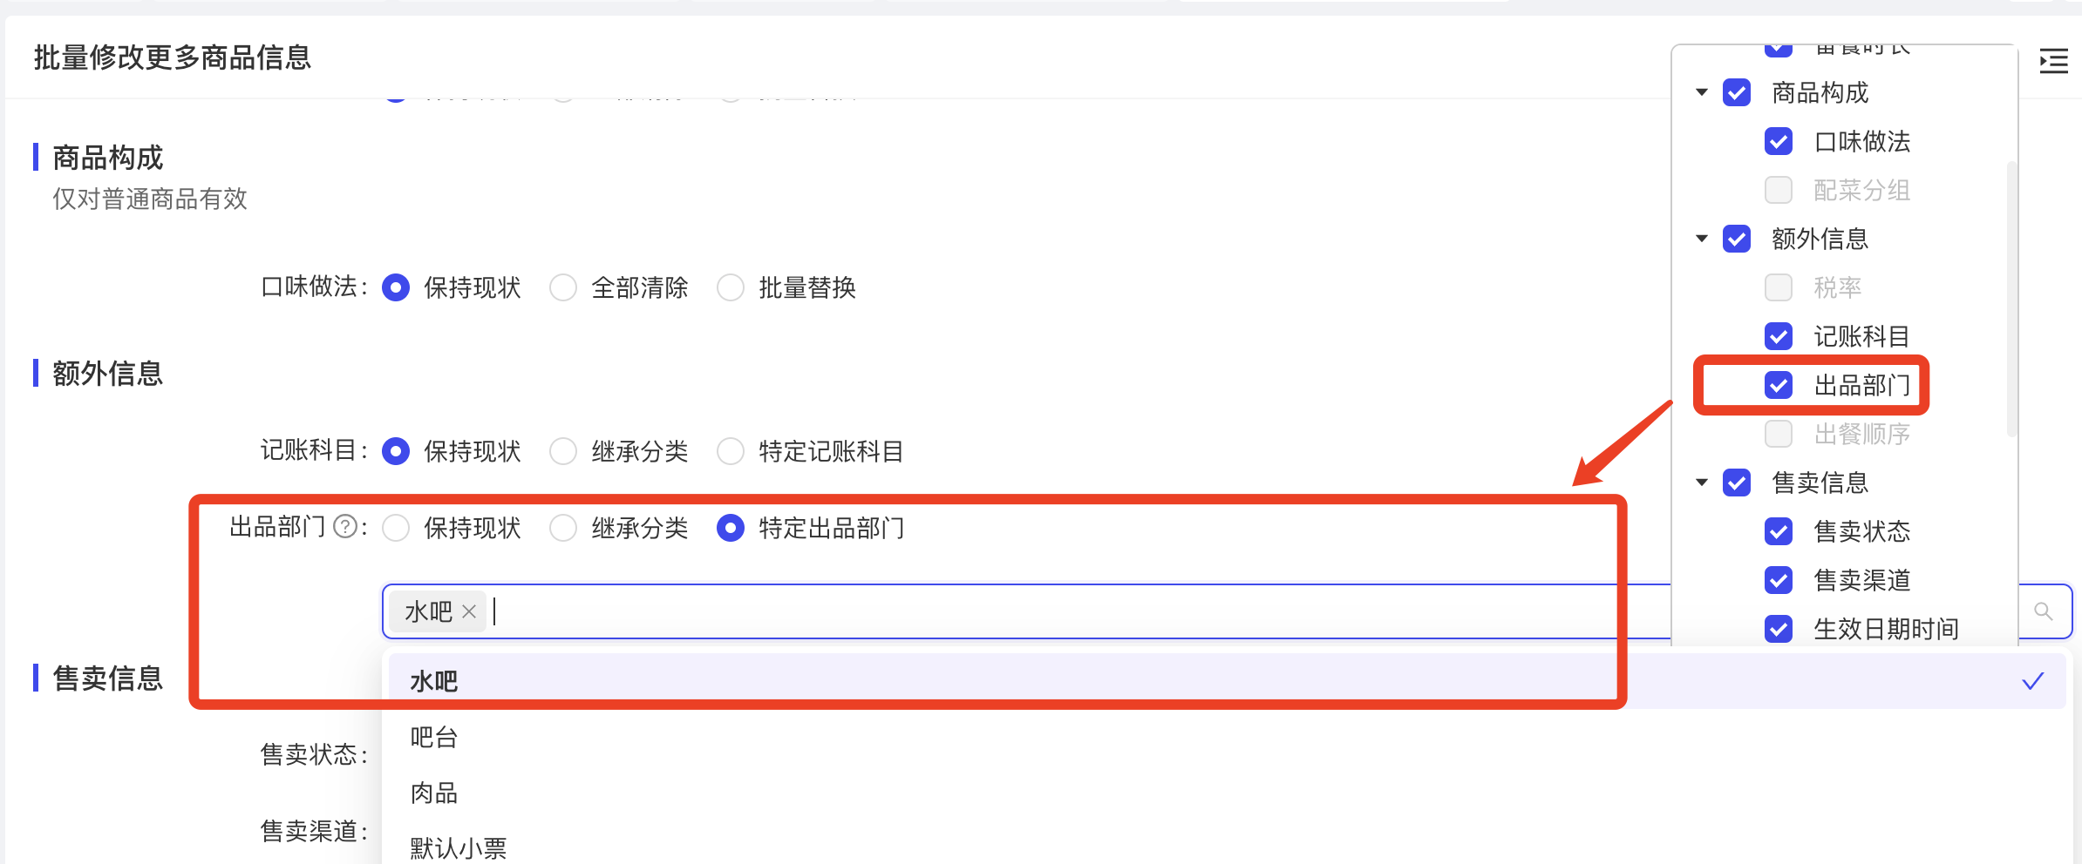Collapse the 额外信息 tree node
The height and width of the screenshot is (864, 2082).
coord(1702,239)
